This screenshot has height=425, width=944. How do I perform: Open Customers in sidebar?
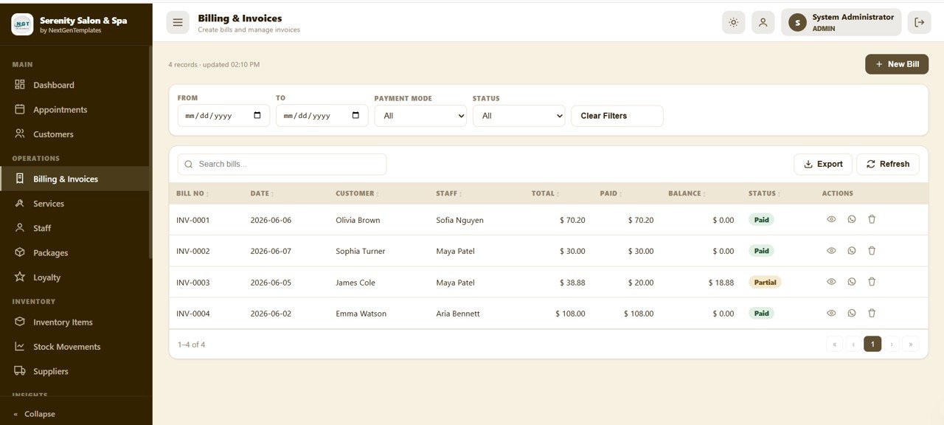tap(74, 134)
